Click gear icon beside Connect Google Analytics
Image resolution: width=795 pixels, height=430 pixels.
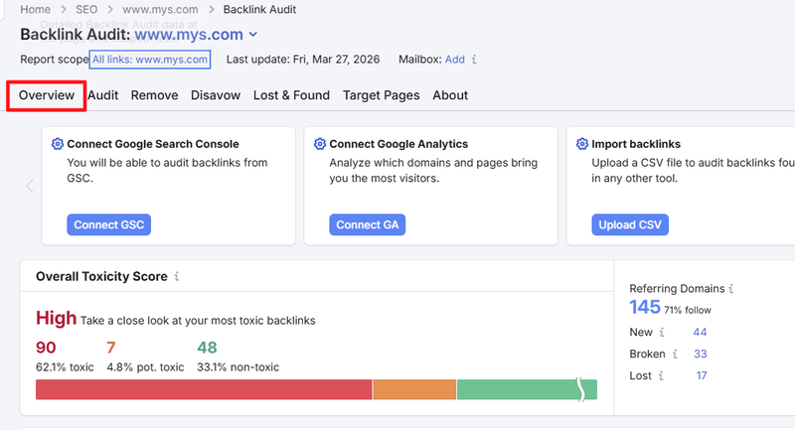pyautogui.click(x=320, y=144)
